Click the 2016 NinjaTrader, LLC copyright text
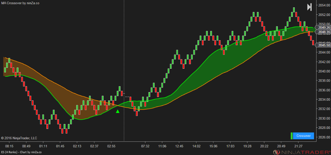This screenshot has width=331, height=155. (19, 138)
